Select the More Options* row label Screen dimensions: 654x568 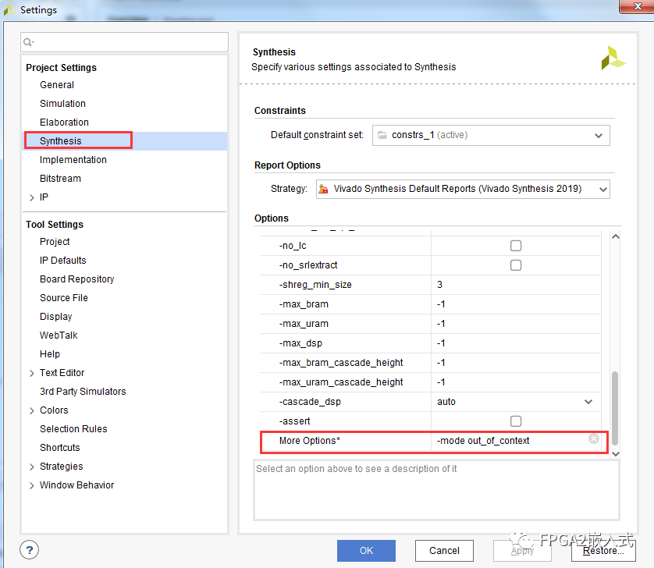tap(310, 441)
